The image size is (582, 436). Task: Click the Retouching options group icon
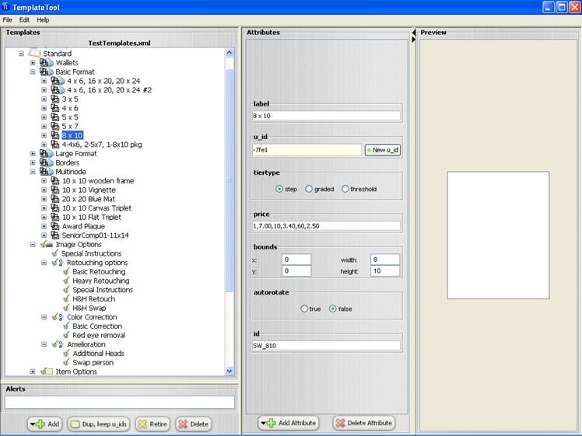[x=58, y=263]
